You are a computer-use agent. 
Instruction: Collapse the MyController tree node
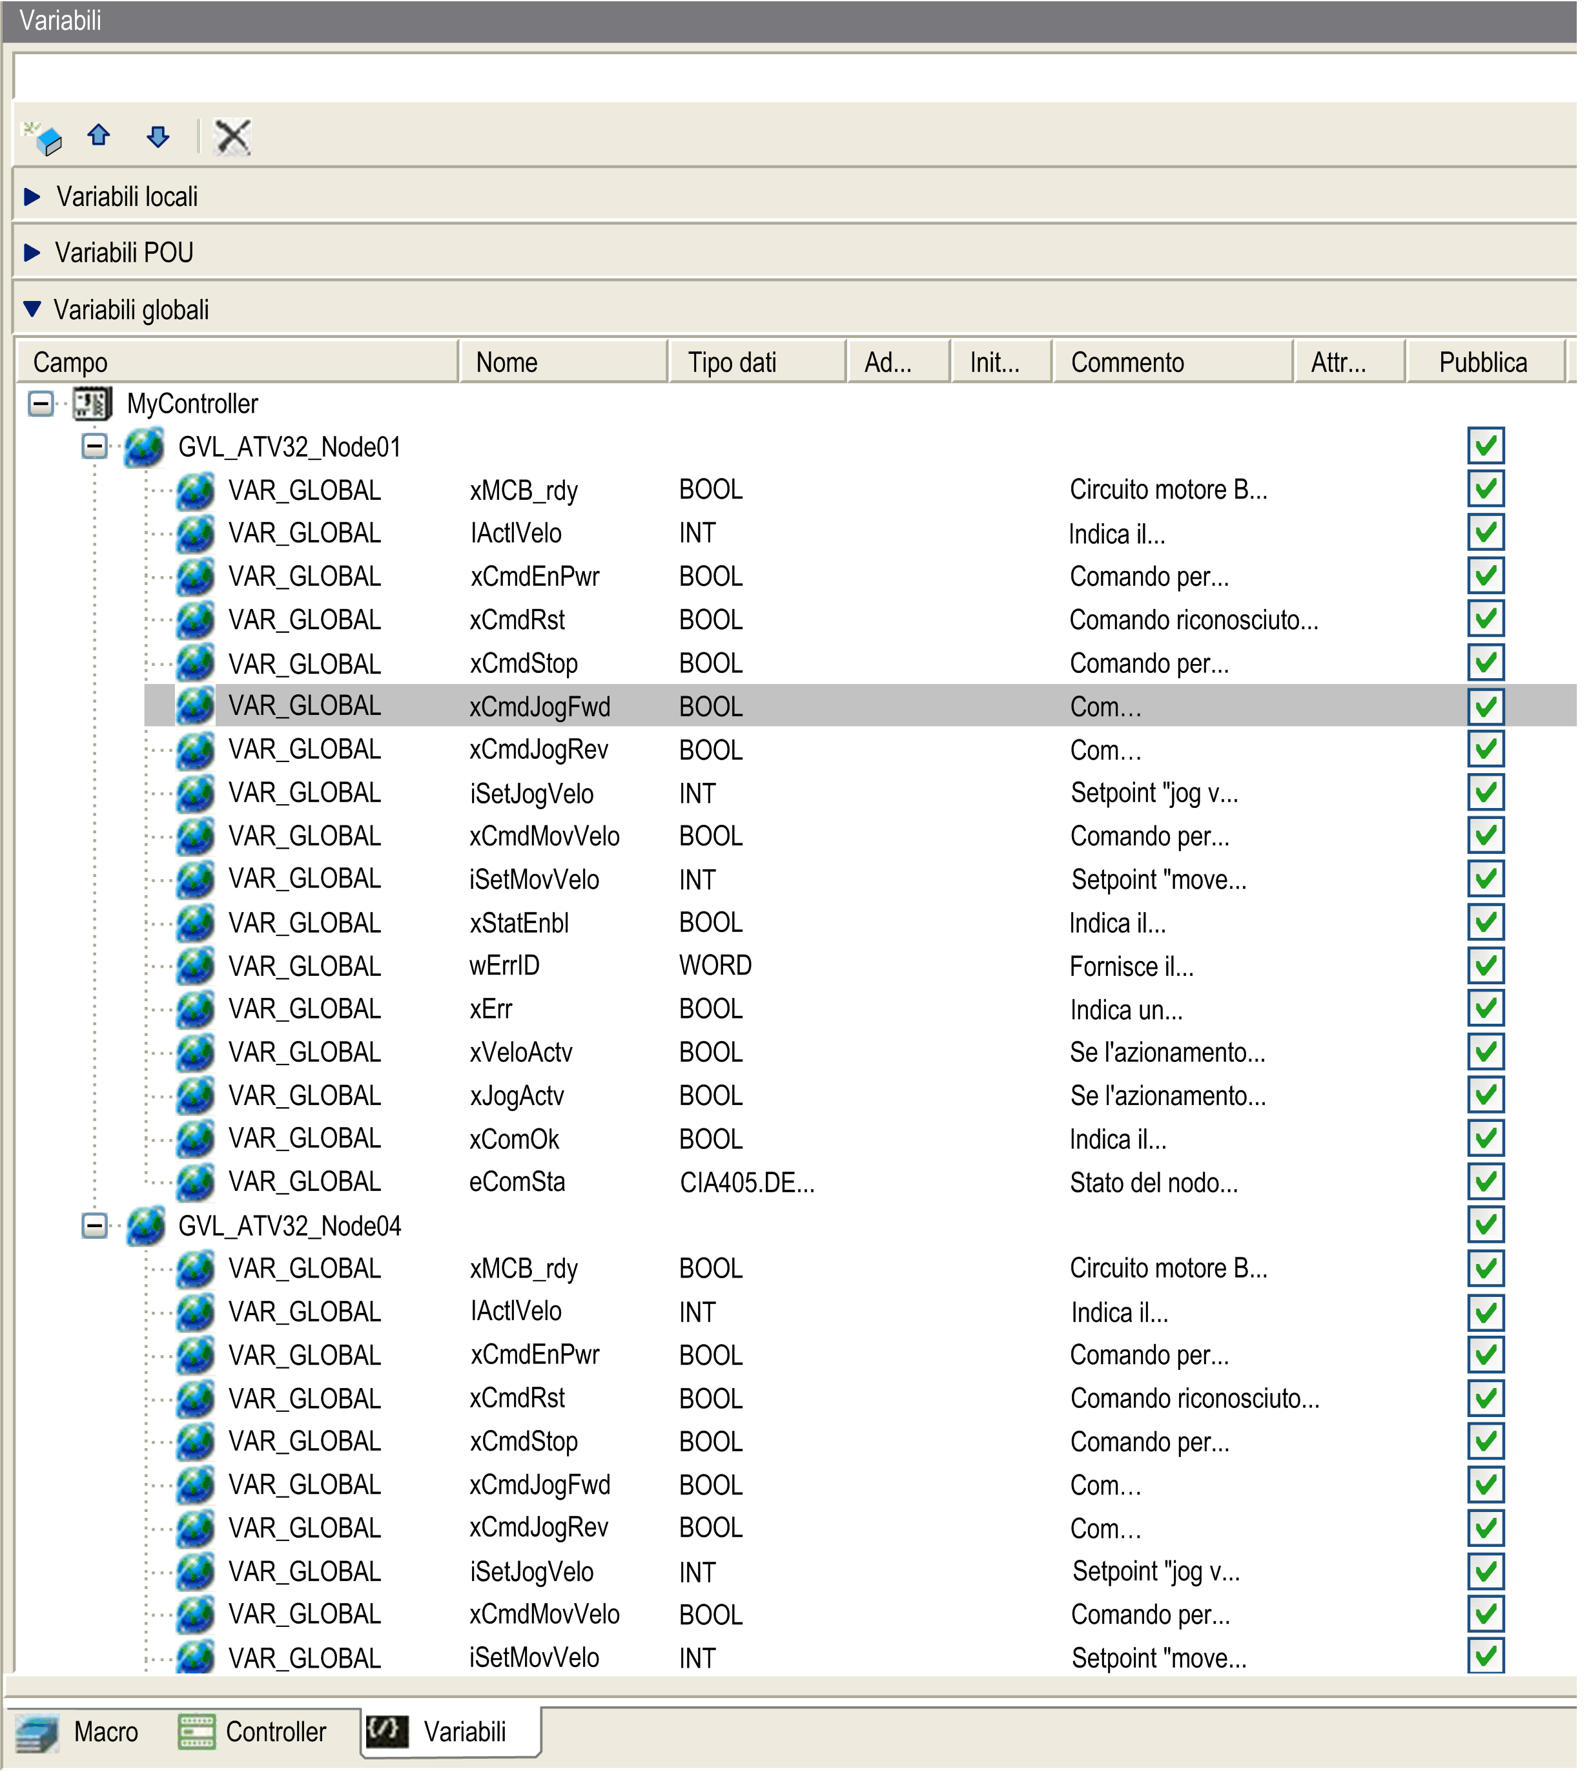point(40,404)
